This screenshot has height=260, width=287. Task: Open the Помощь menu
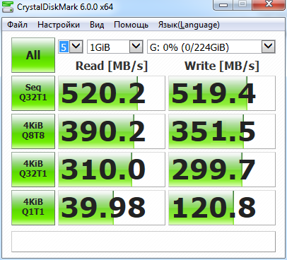tap(131, 25)
